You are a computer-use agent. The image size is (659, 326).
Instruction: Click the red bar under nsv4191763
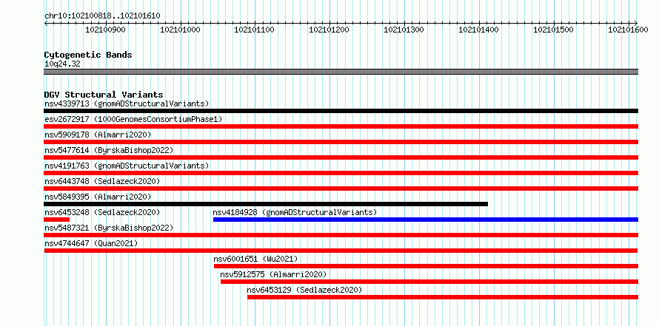[x=341, y=173]
